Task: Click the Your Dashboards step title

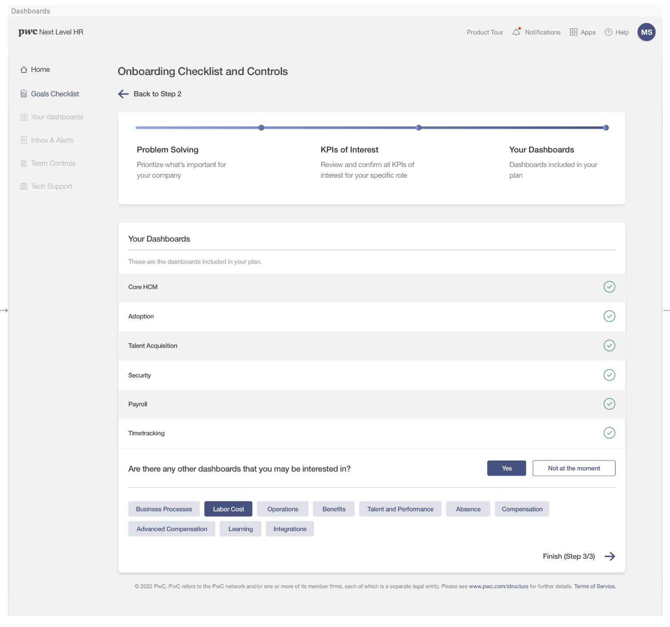Action: click(541, 150)
